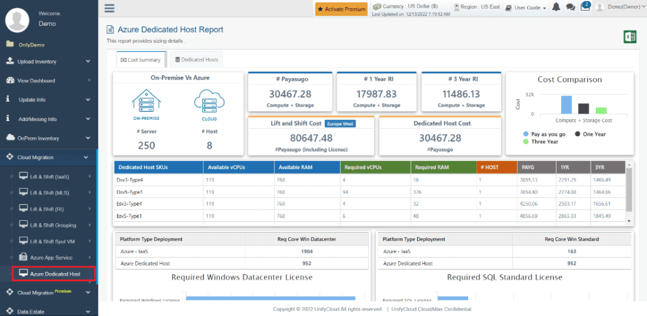Click the Lift & Shift (IaaS) monitor icon
The image size is (647, 316).
pyautogui.click(x=23, y=177)
